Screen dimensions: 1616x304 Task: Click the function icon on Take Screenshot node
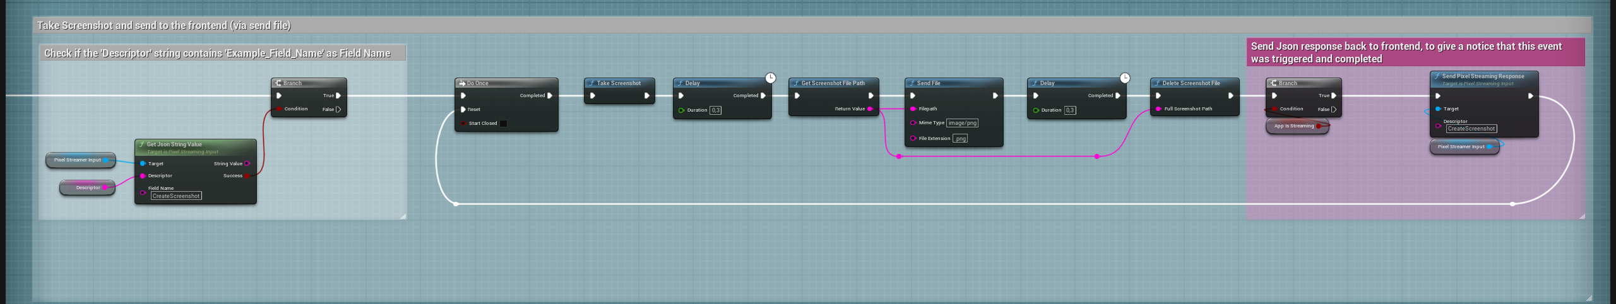click(591, 83)
